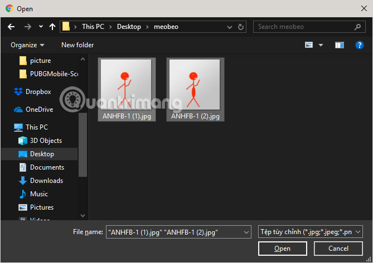
Task: Open Documents in navigation pane
Action: point(47,167)
